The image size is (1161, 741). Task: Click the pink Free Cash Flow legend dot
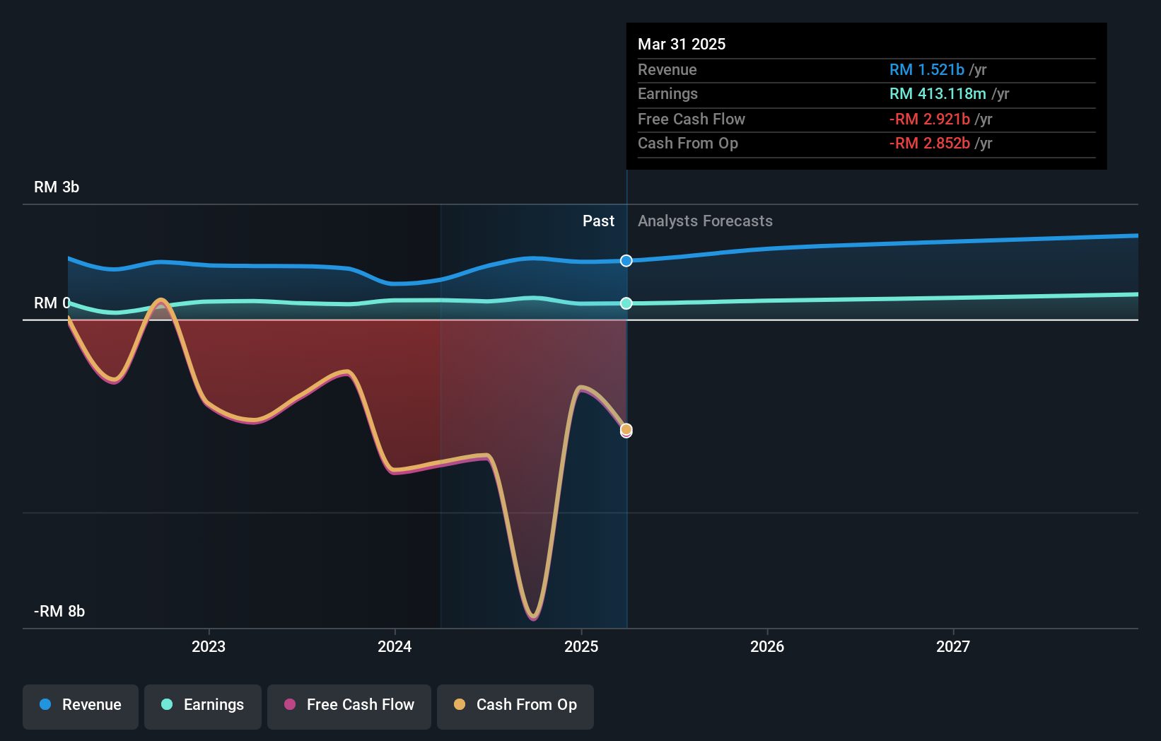click(x=290, y=704)
